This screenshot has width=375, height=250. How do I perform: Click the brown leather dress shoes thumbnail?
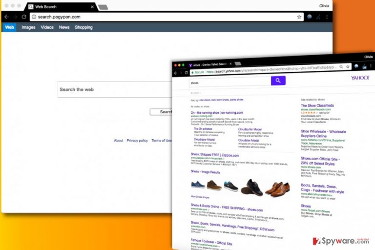tap(278, 188)
